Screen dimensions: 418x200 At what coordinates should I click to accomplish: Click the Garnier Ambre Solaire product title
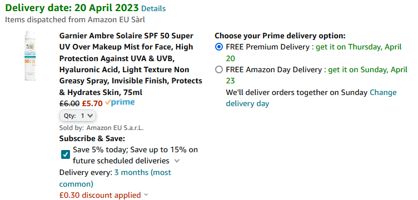(x=131, y=64)
